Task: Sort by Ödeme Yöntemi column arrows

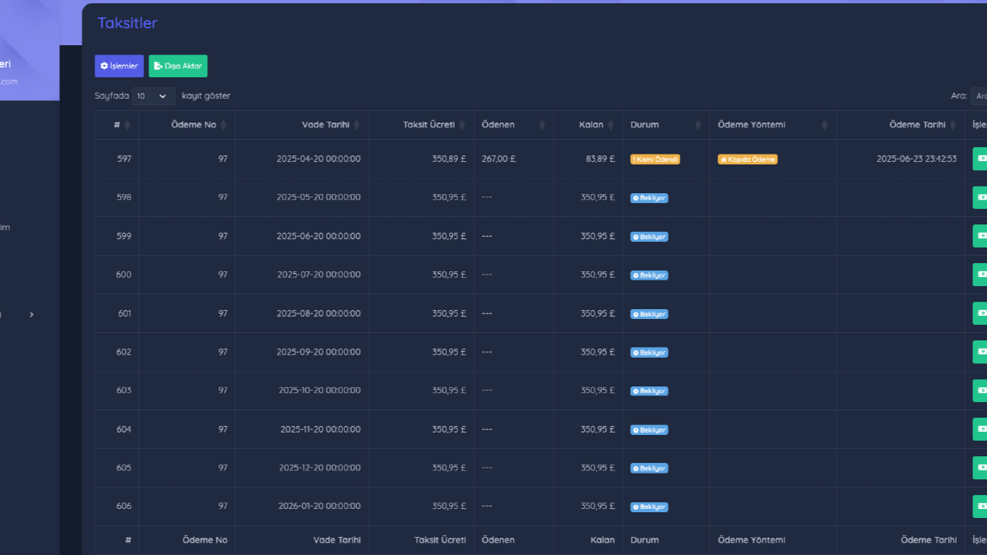Action: click(823, 125)
